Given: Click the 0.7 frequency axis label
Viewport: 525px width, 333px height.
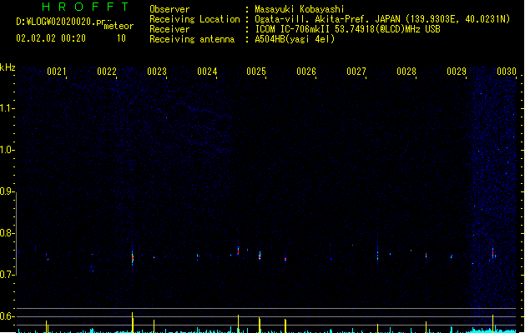Looking at the screenshot, I should [7, 275].
